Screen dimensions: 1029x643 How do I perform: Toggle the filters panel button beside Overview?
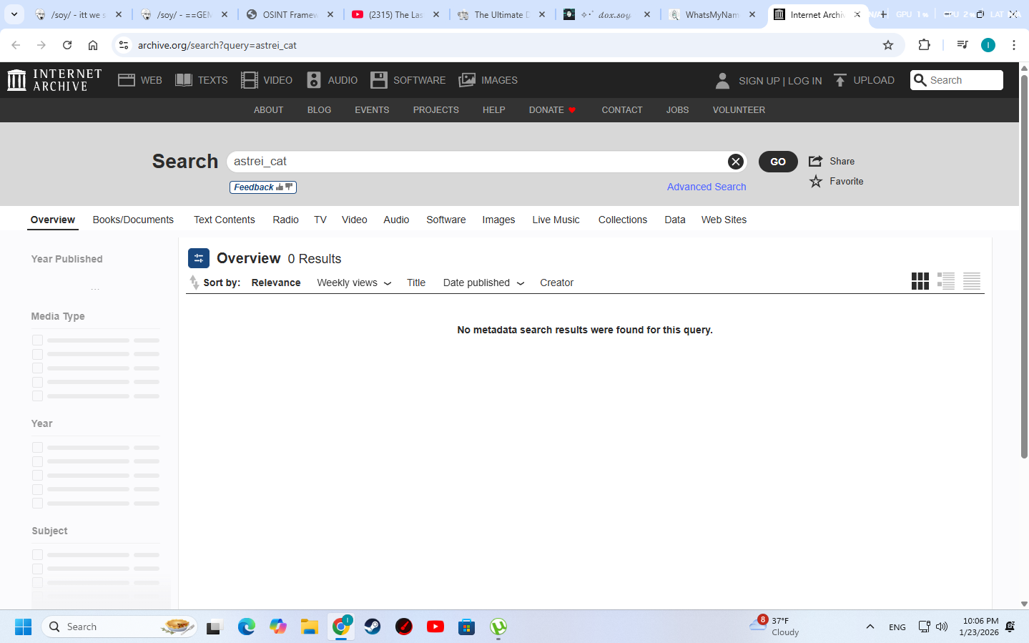(x=199, y=258)
